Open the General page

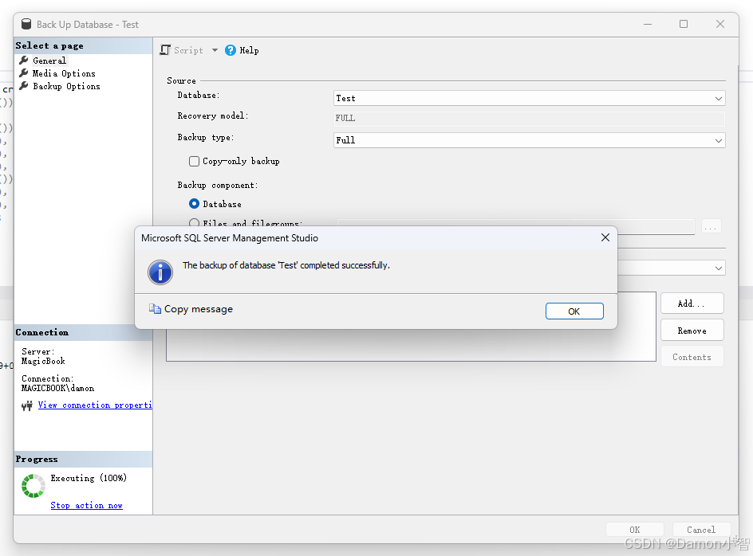[x=49, y=61]
